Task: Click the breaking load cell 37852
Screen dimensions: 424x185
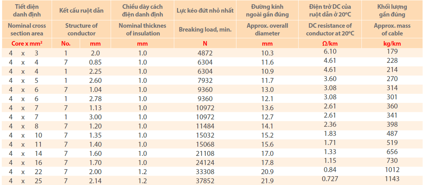Action: click(x=205, y=181)
